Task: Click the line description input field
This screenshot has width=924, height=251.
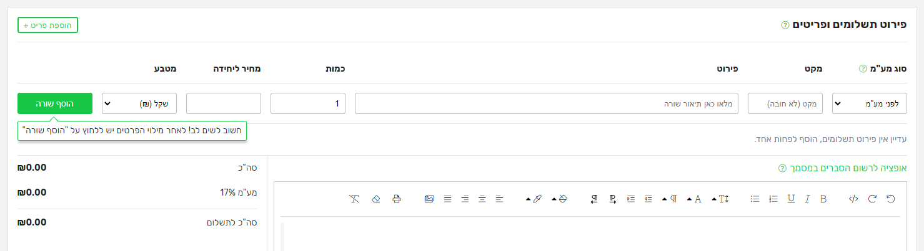Action: tap(547, 103)
